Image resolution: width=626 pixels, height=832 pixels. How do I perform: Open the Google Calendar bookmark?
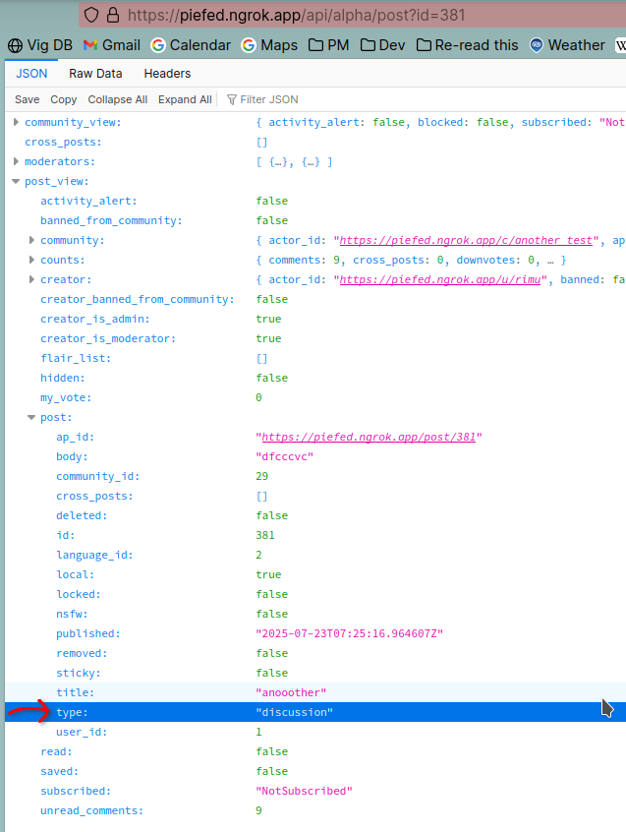(x=191, y=45)
